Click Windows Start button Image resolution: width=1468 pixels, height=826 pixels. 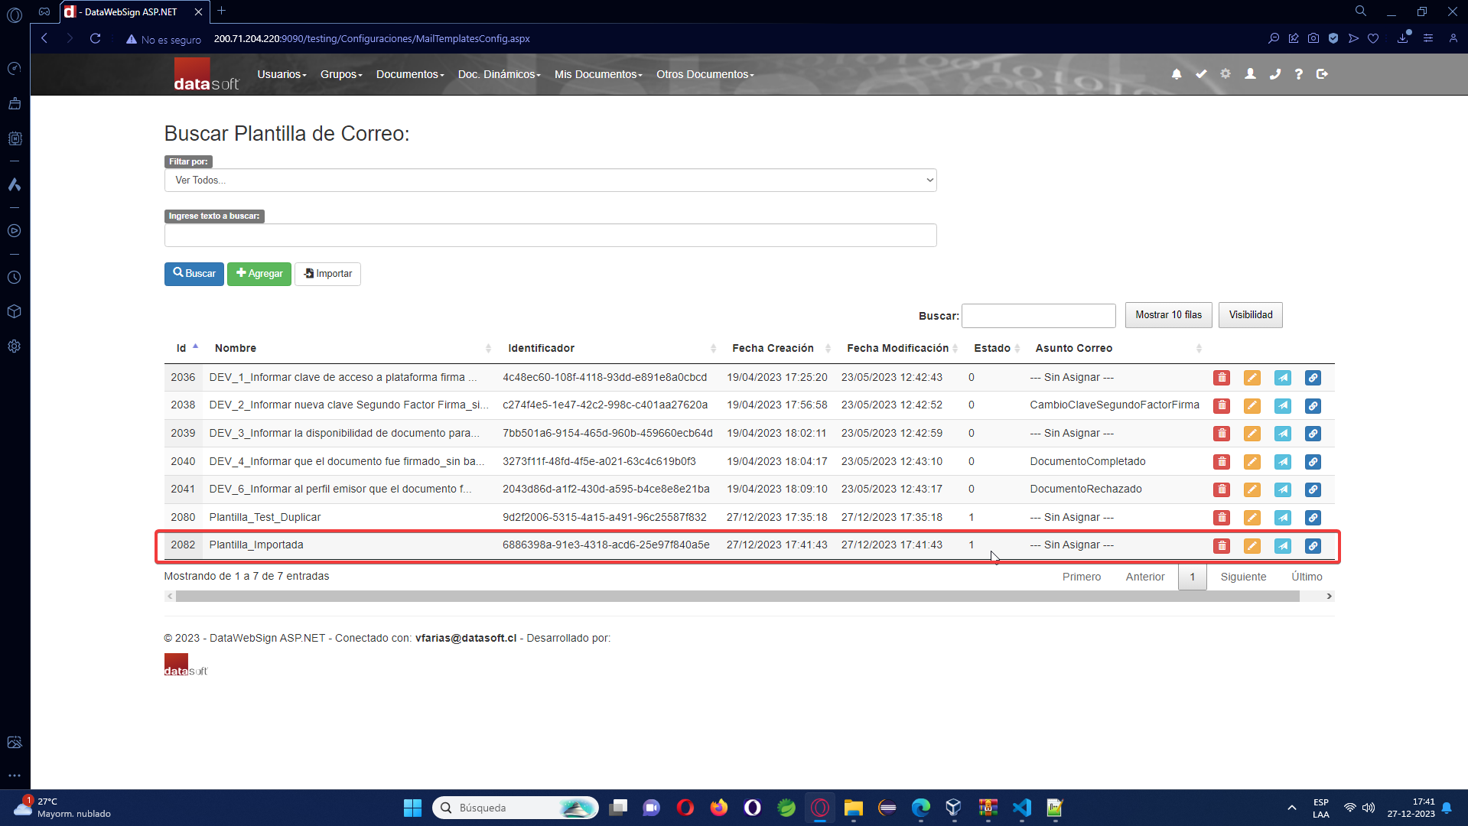click(x=412, y=808)
